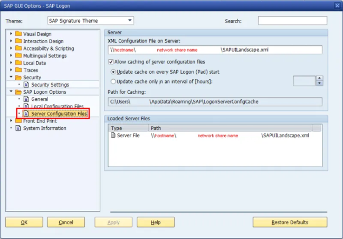
Task: Click the Visual Design folder icon
Action: tap(18, 34)
